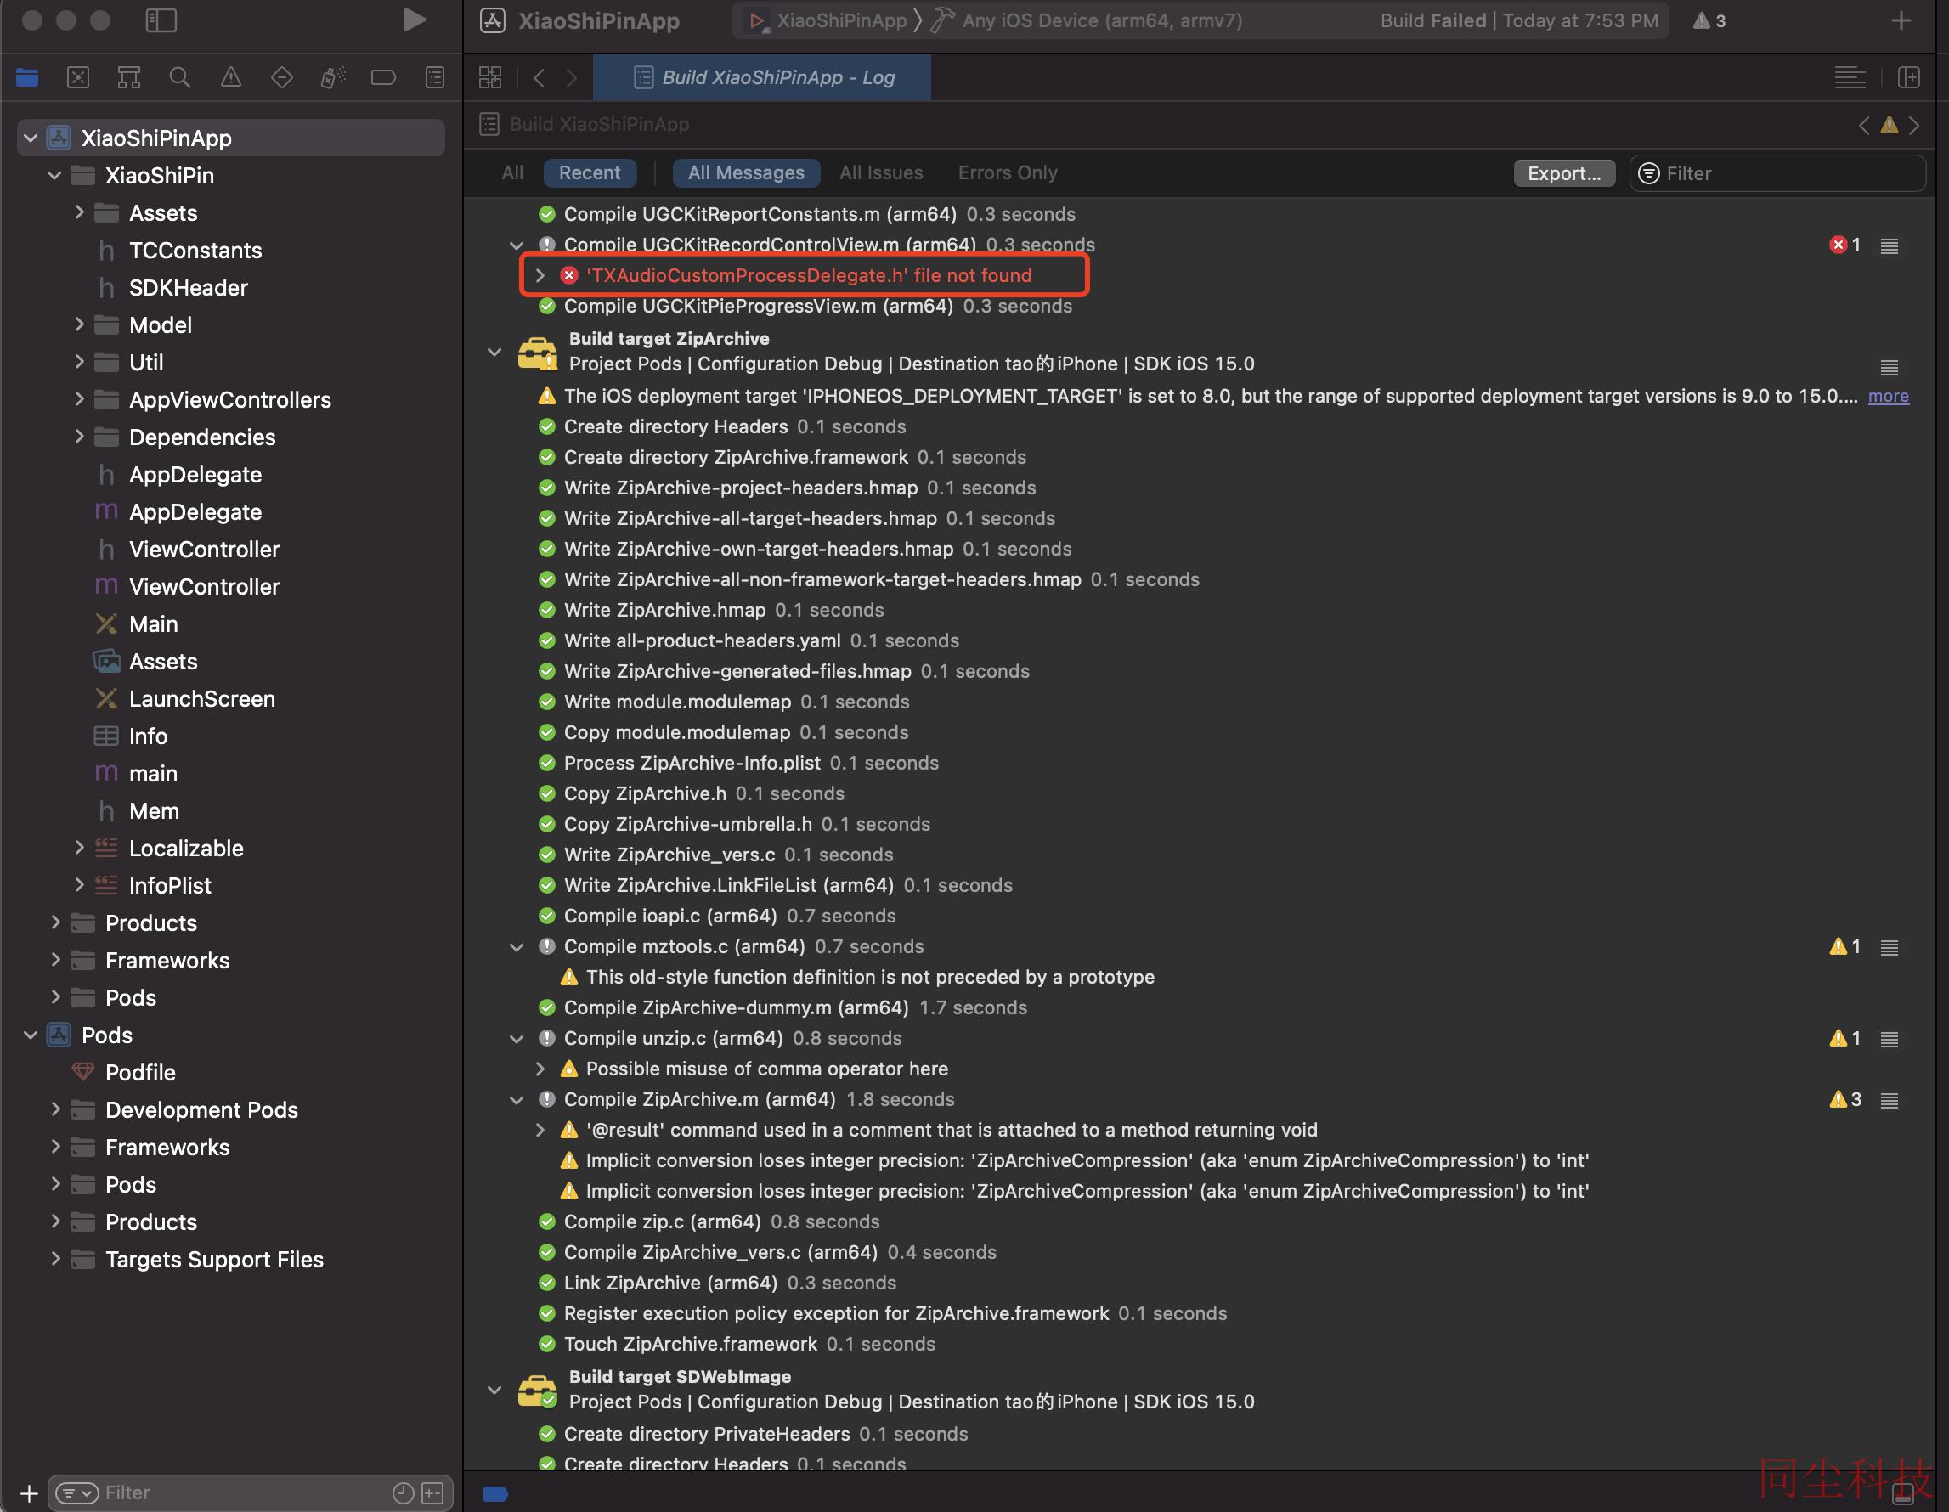The image size is (1949, 1512).
Task: Open the XiaoShiPinApp scheme selector
Action: 829,20
